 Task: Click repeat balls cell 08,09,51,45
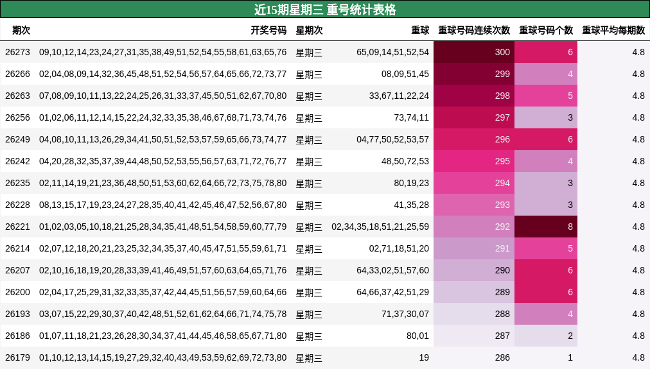(405, 74)
